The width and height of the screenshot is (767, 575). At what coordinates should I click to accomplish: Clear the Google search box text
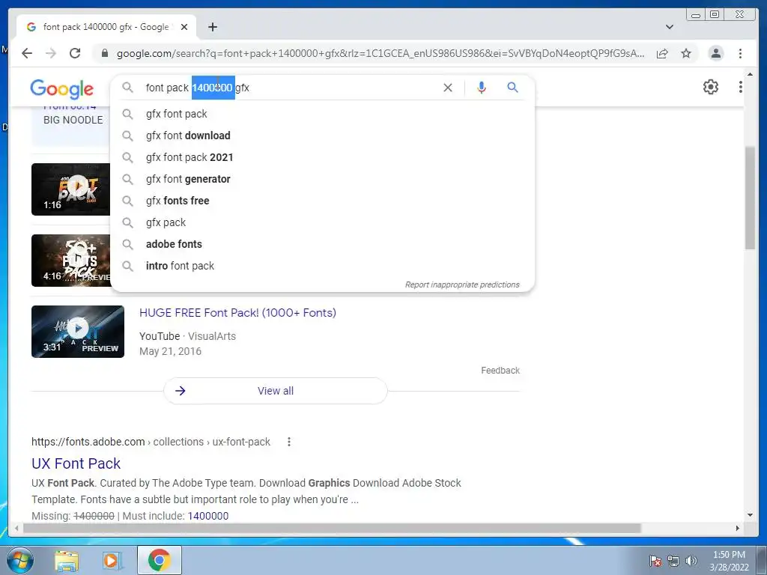point(448,88)
